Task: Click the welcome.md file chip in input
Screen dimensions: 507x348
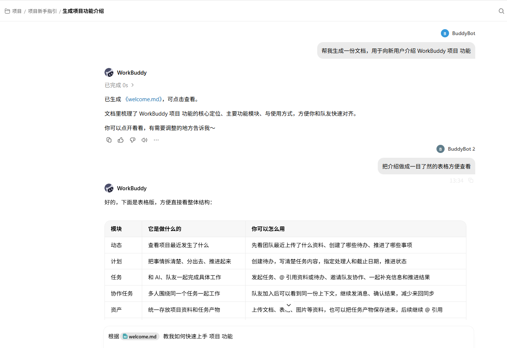Action: pos(140,337)
